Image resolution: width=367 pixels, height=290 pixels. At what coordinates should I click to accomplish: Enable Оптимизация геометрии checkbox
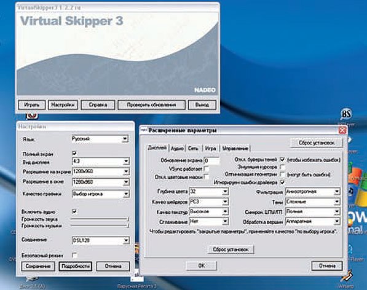tap(283, 174)
